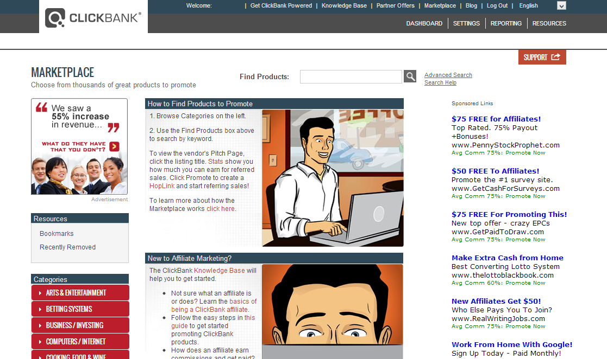The width and height of the screenshot is (607, 359).
Task: Click the 55% increase advertisement image
Action: (79, 146)
